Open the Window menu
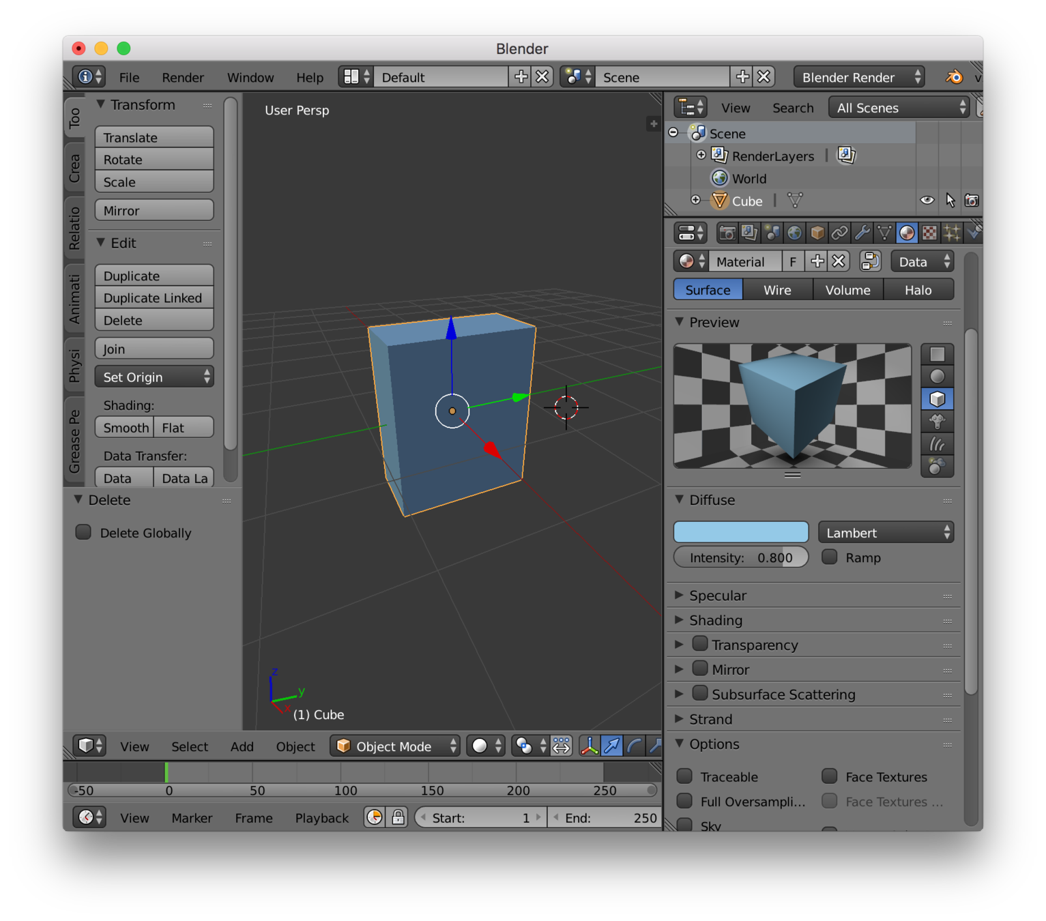This screenshot has width=1046, height=921. click(x=250, y=78)
